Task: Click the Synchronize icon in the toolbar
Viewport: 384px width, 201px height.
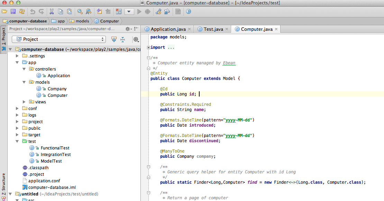Action: click(x=22, y=11)
